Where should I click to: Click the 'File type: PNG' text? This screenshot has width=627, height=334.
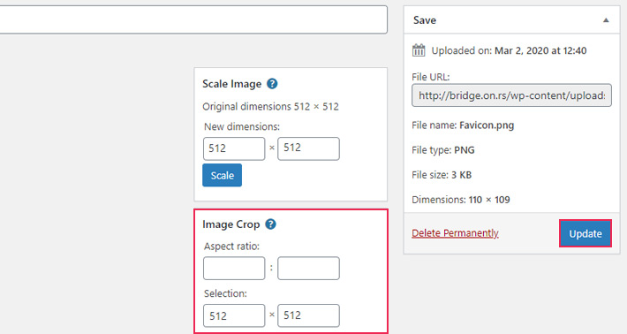pos(443,150)
